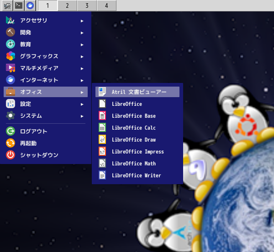This screenshot has height=252, width=274.
Task: Choose 再起動 to reboot
Action: (46, 143)
